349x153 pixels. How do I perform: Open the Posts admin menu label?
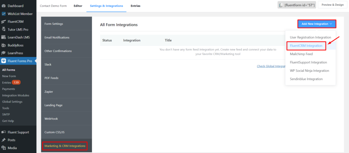pos(12,140)
